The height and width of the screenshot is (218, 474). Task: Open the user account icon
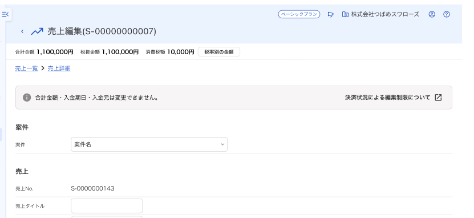pos(432,14)
